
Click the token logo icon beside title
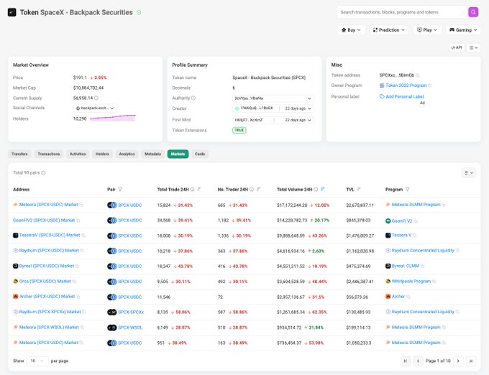12,12
